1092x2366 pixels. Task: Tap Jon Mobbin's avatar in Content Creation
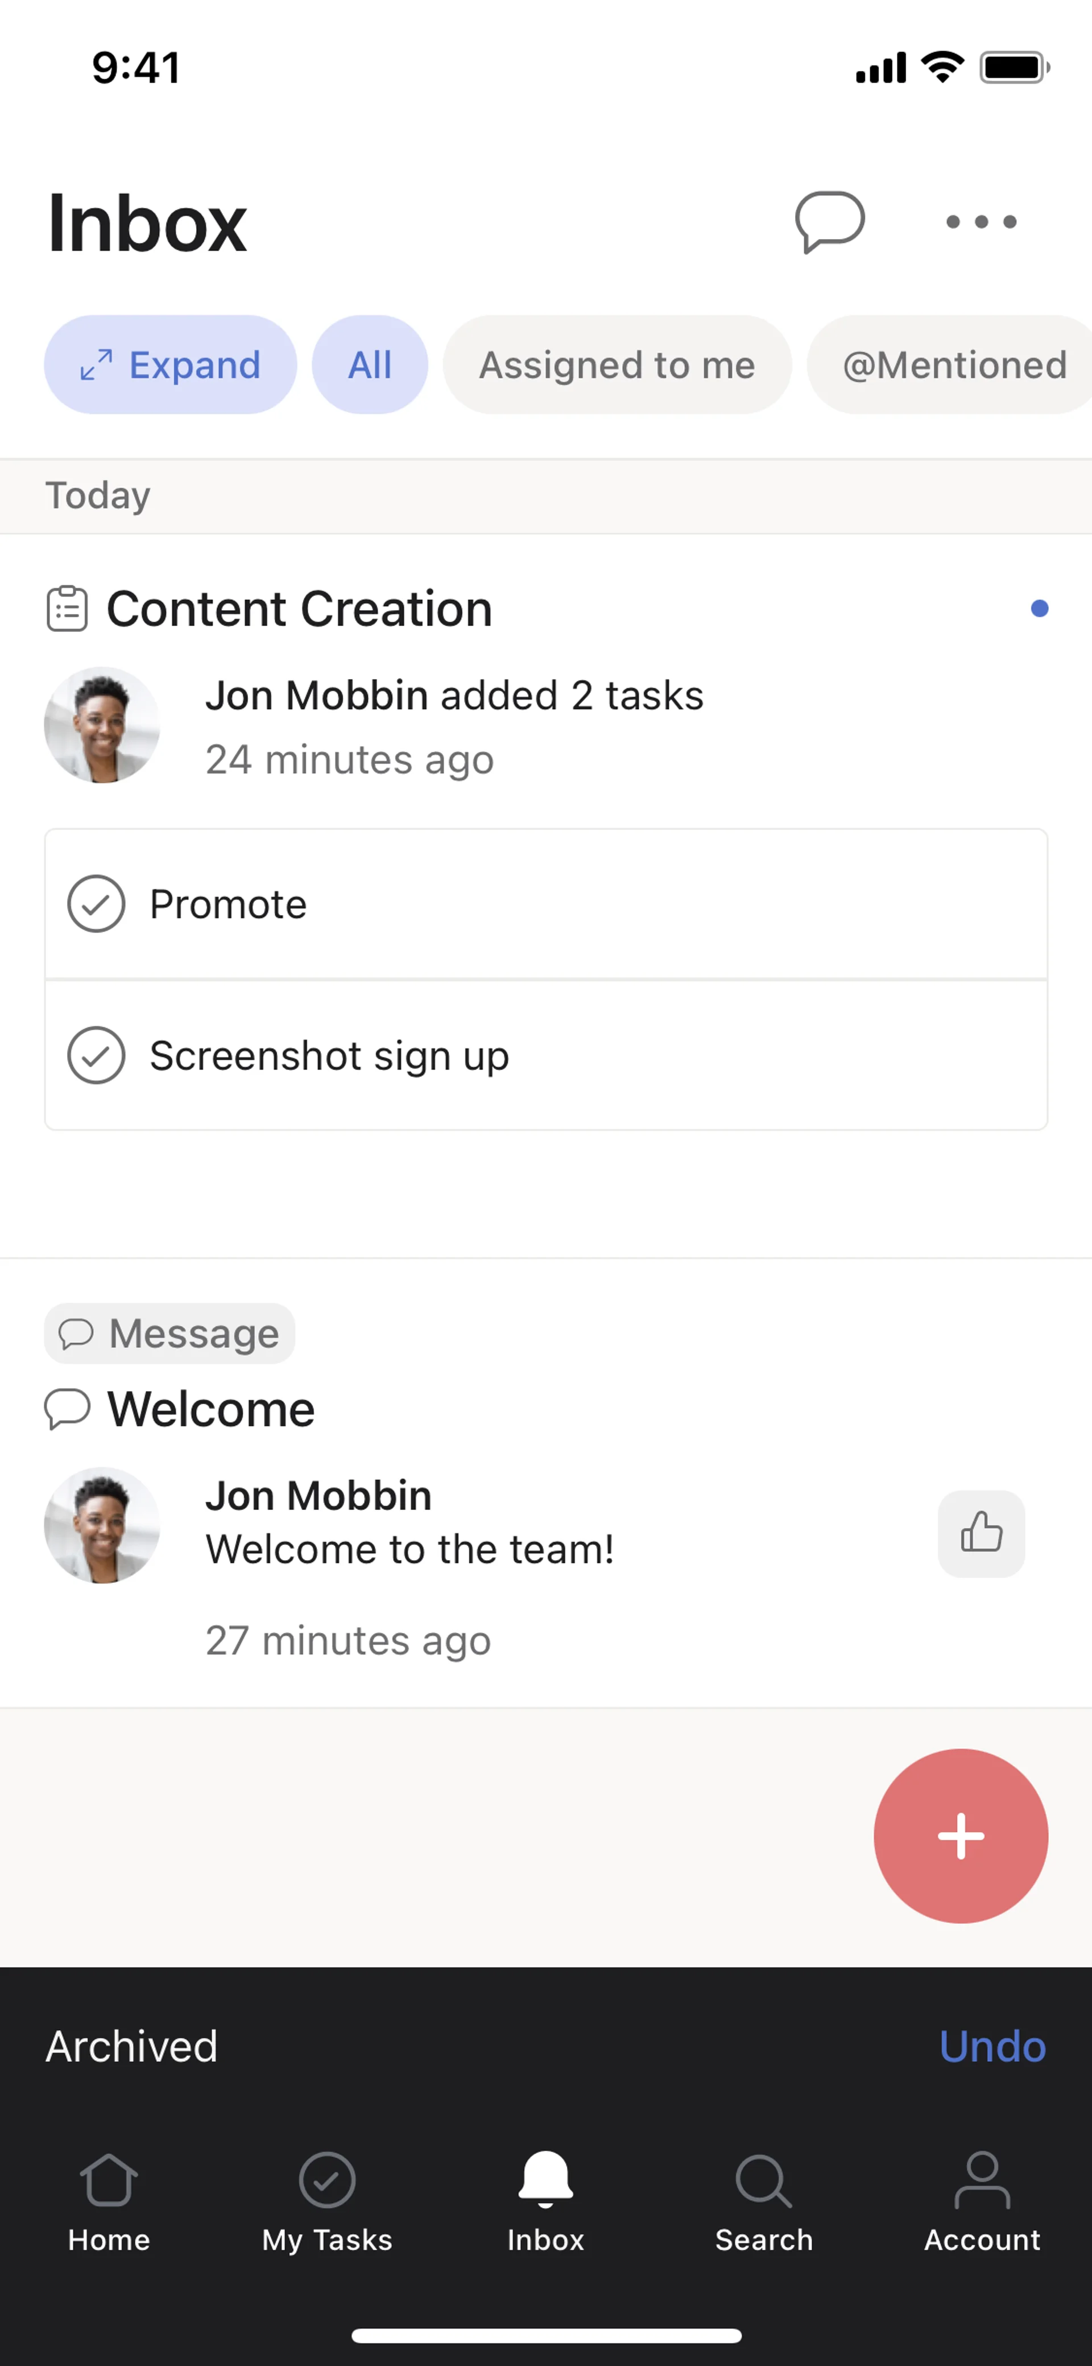coord(102,725)
